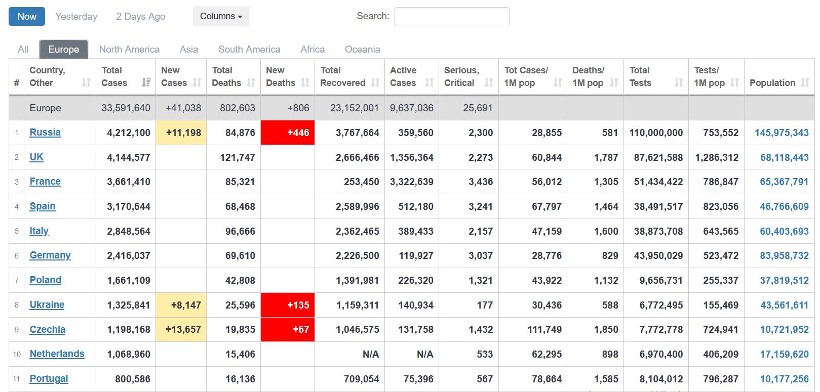Click sort icon for Country, Other column
Viewport: 820px width, 392px height.
click(x=87, y=82)
